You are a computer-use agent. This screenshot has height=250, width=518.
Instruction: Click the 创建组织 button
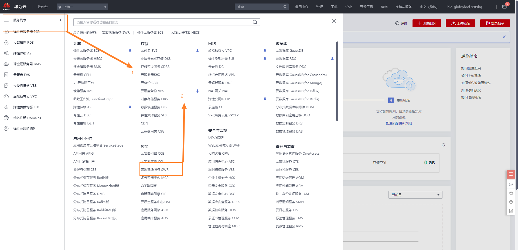pos(427,23)
